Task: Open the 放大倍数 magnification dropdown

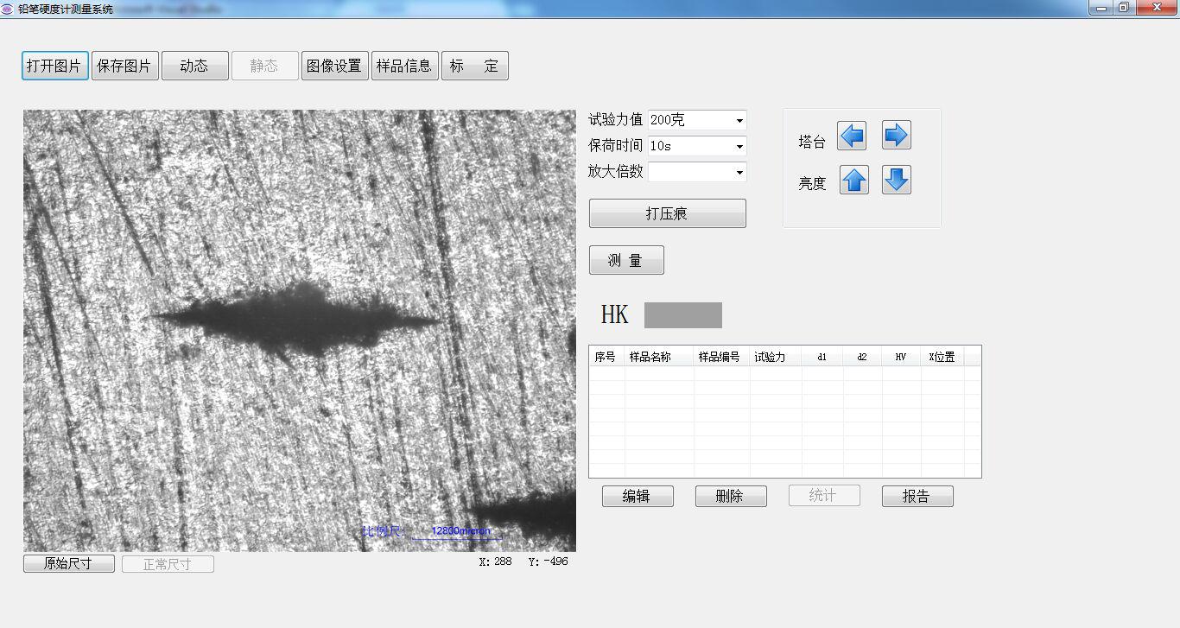Action: (739, 173)
